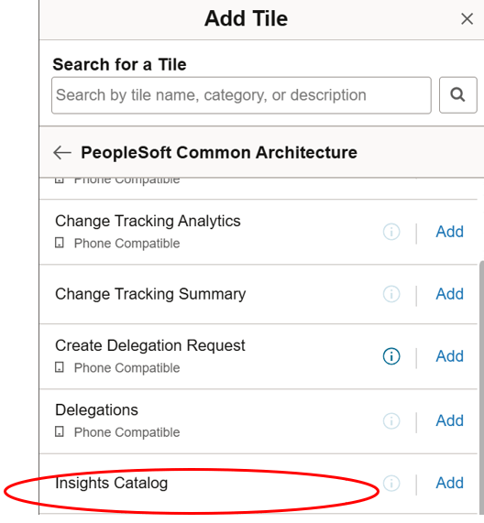Show info for Change Tracking Analytics
Image resolution: width=484 pixels, height=523 pixels.
[391, 232]
